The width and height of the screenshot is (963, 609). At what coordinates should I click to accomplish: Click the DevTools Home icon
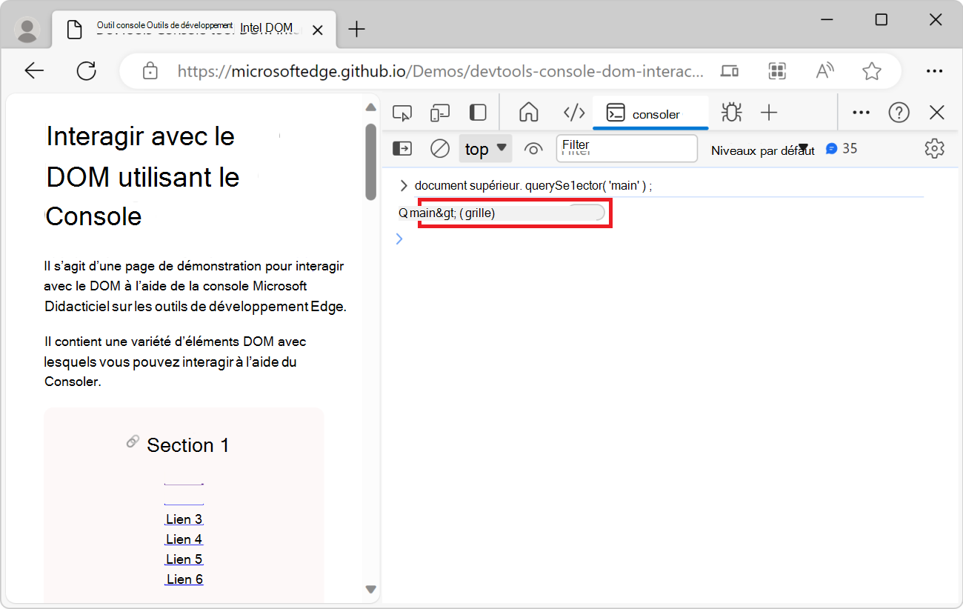coord(529,112)
